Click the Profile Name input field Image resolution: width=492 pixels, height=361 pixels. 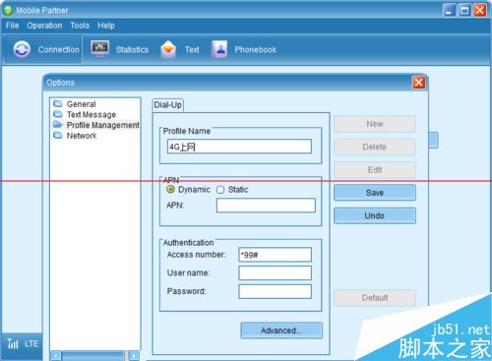pyautogui.click(x=239, y=147)
